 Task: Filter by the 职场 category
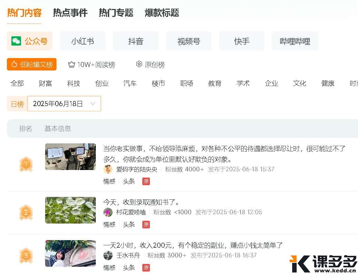[x=186, y=83]
